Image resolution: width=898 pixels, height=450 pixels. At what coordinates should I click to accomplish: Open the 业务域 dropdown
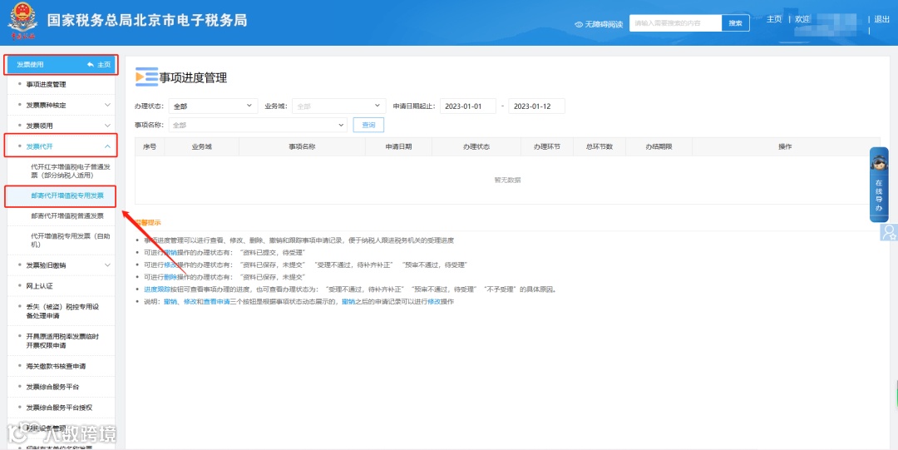[x=338, y=106]
